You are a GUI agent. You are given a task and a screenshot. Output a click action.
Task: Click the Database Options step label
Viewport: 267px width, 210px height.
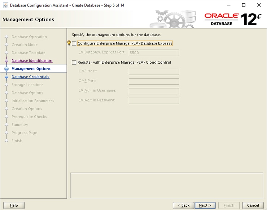point(27,93)
